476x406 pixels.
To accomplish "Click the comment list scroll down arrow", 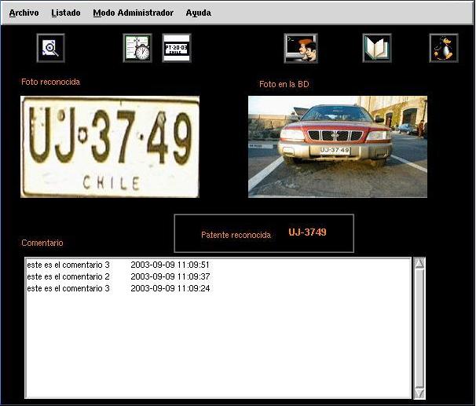I will 419,393.
